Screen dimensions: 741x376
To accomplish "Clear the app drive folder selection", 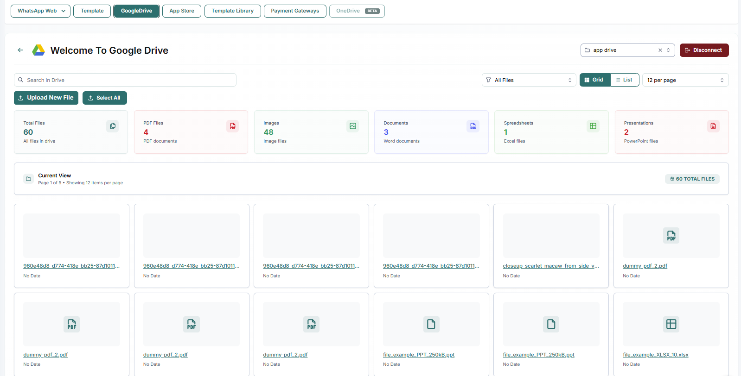I will pyautogui.click(x=660, y=50).
